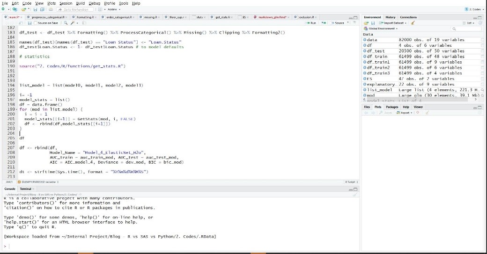Viewport: 487px width, 254px height.
Task: Switch to the History tab
Action: [x=391, y=17]
